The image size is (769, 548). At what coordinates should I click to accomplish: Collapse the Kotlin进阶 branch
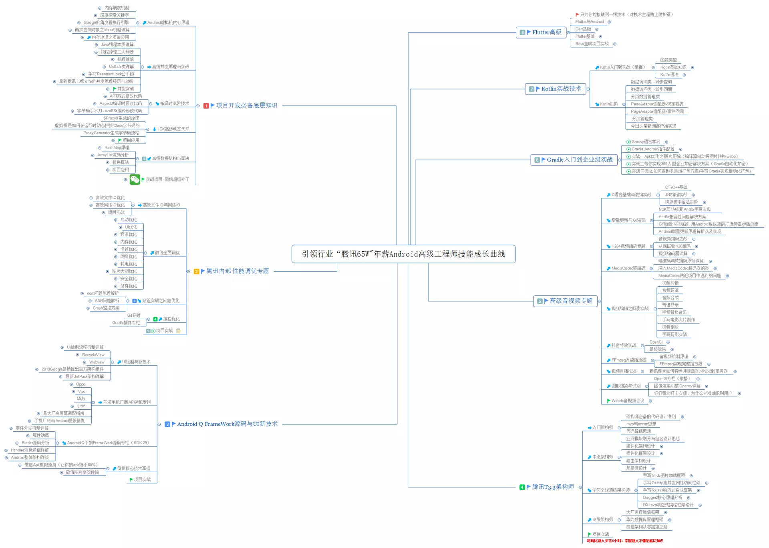[x=624, y=104]
